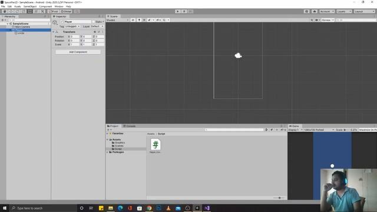Toggle scene audio icon
The width and height of the screenshot is (377, 212).
coord(144,20)
